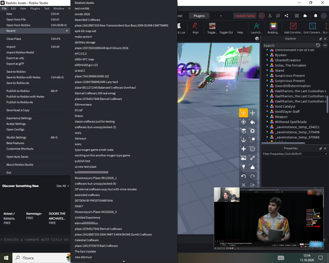Viewport: 329px width, 263px height.
Task: Select VoidSlayer Staff in Explorer
Action: (287, 112)
